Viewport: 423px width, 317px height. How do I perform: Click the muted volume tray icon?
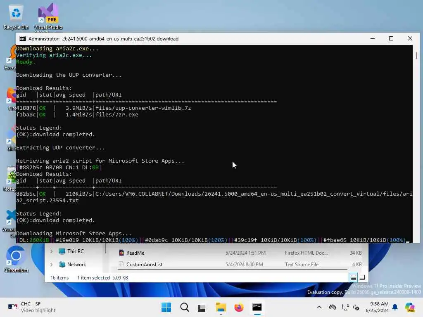tap(356, 307)
